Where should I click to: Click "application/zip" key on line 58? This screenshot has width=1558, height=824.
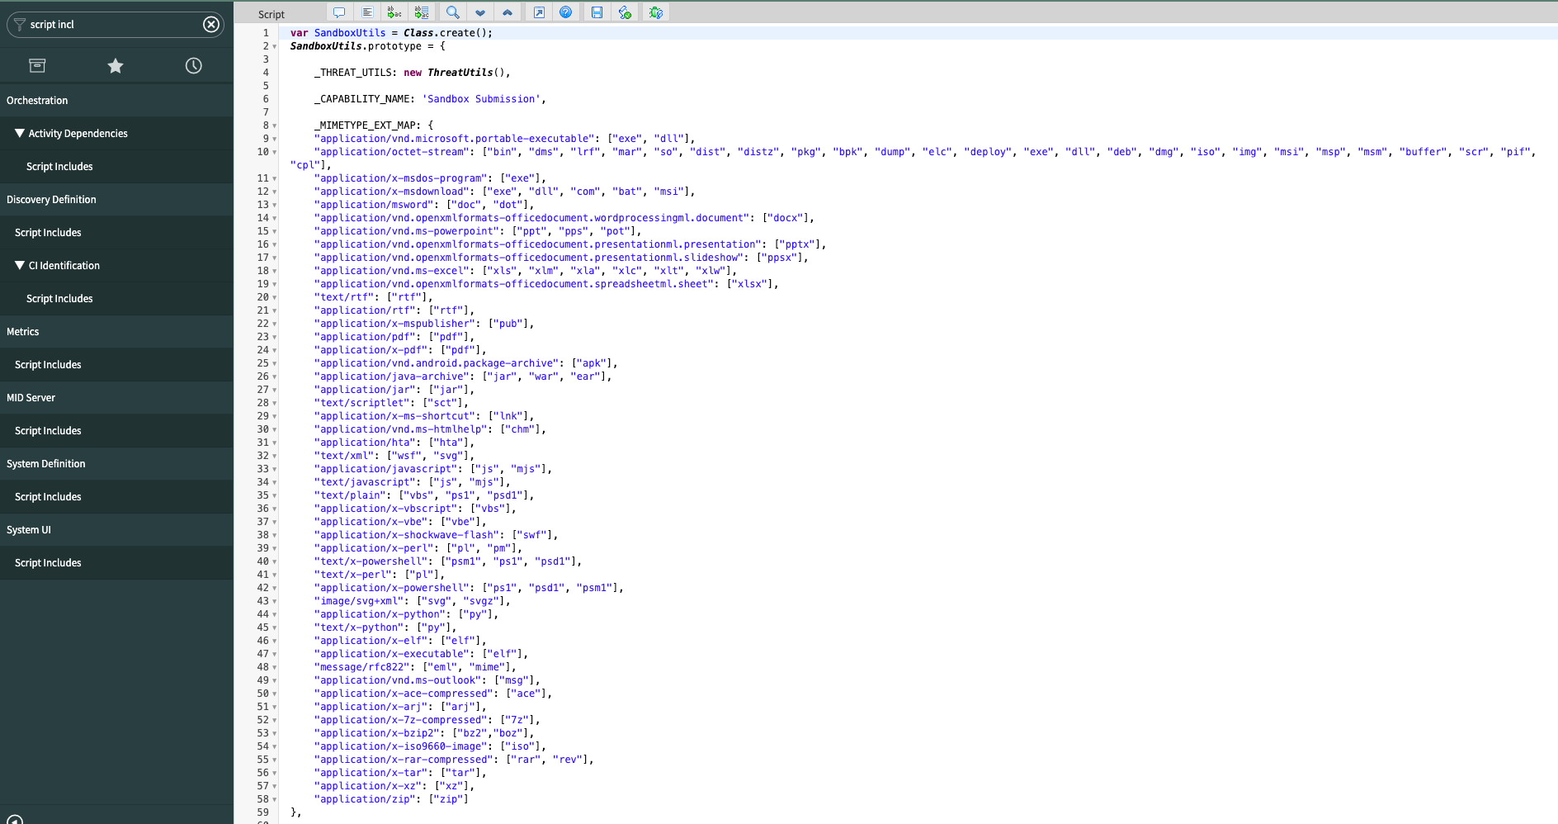364,799
